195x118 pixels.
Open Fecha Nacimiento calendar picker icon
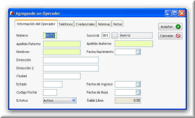(x=138, y=52)
